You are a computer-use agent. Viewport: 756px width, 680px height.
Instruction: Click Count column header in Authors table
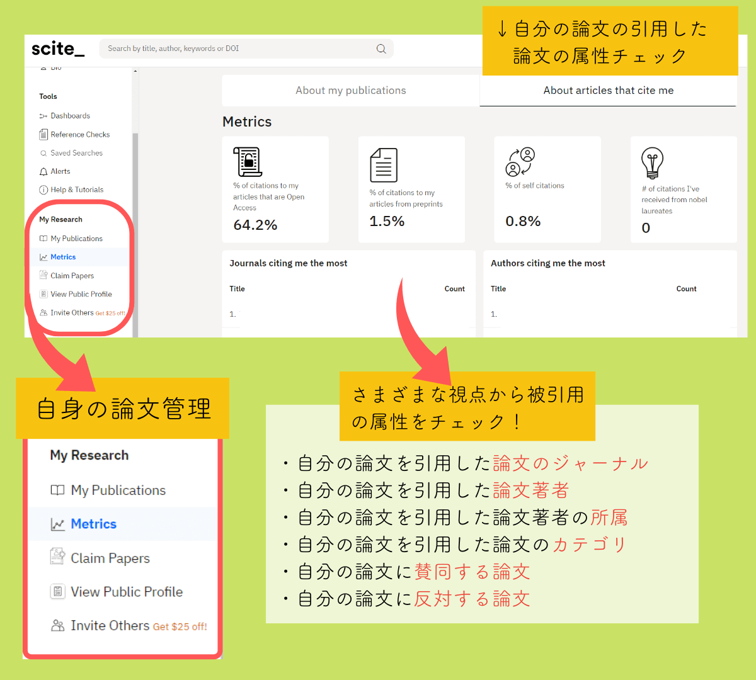687,289
